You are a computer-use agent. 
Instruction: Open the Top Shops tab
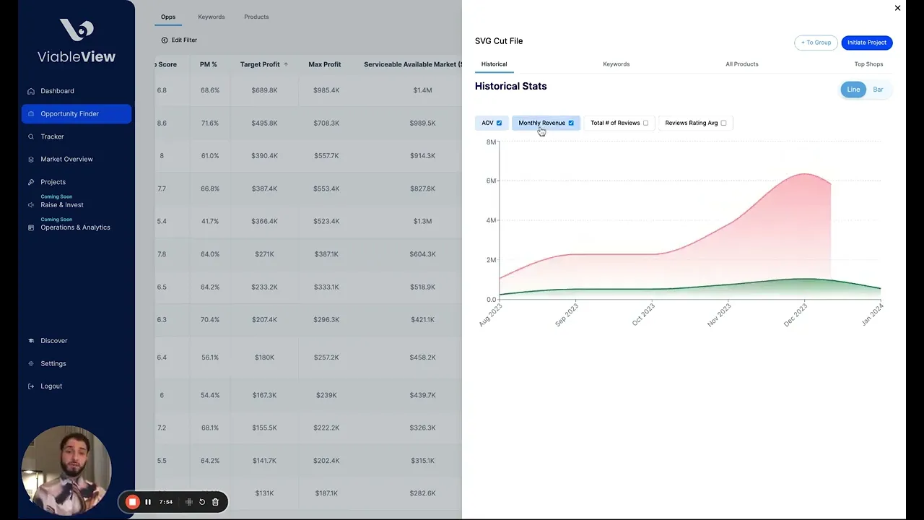click(x=868, y=64)
